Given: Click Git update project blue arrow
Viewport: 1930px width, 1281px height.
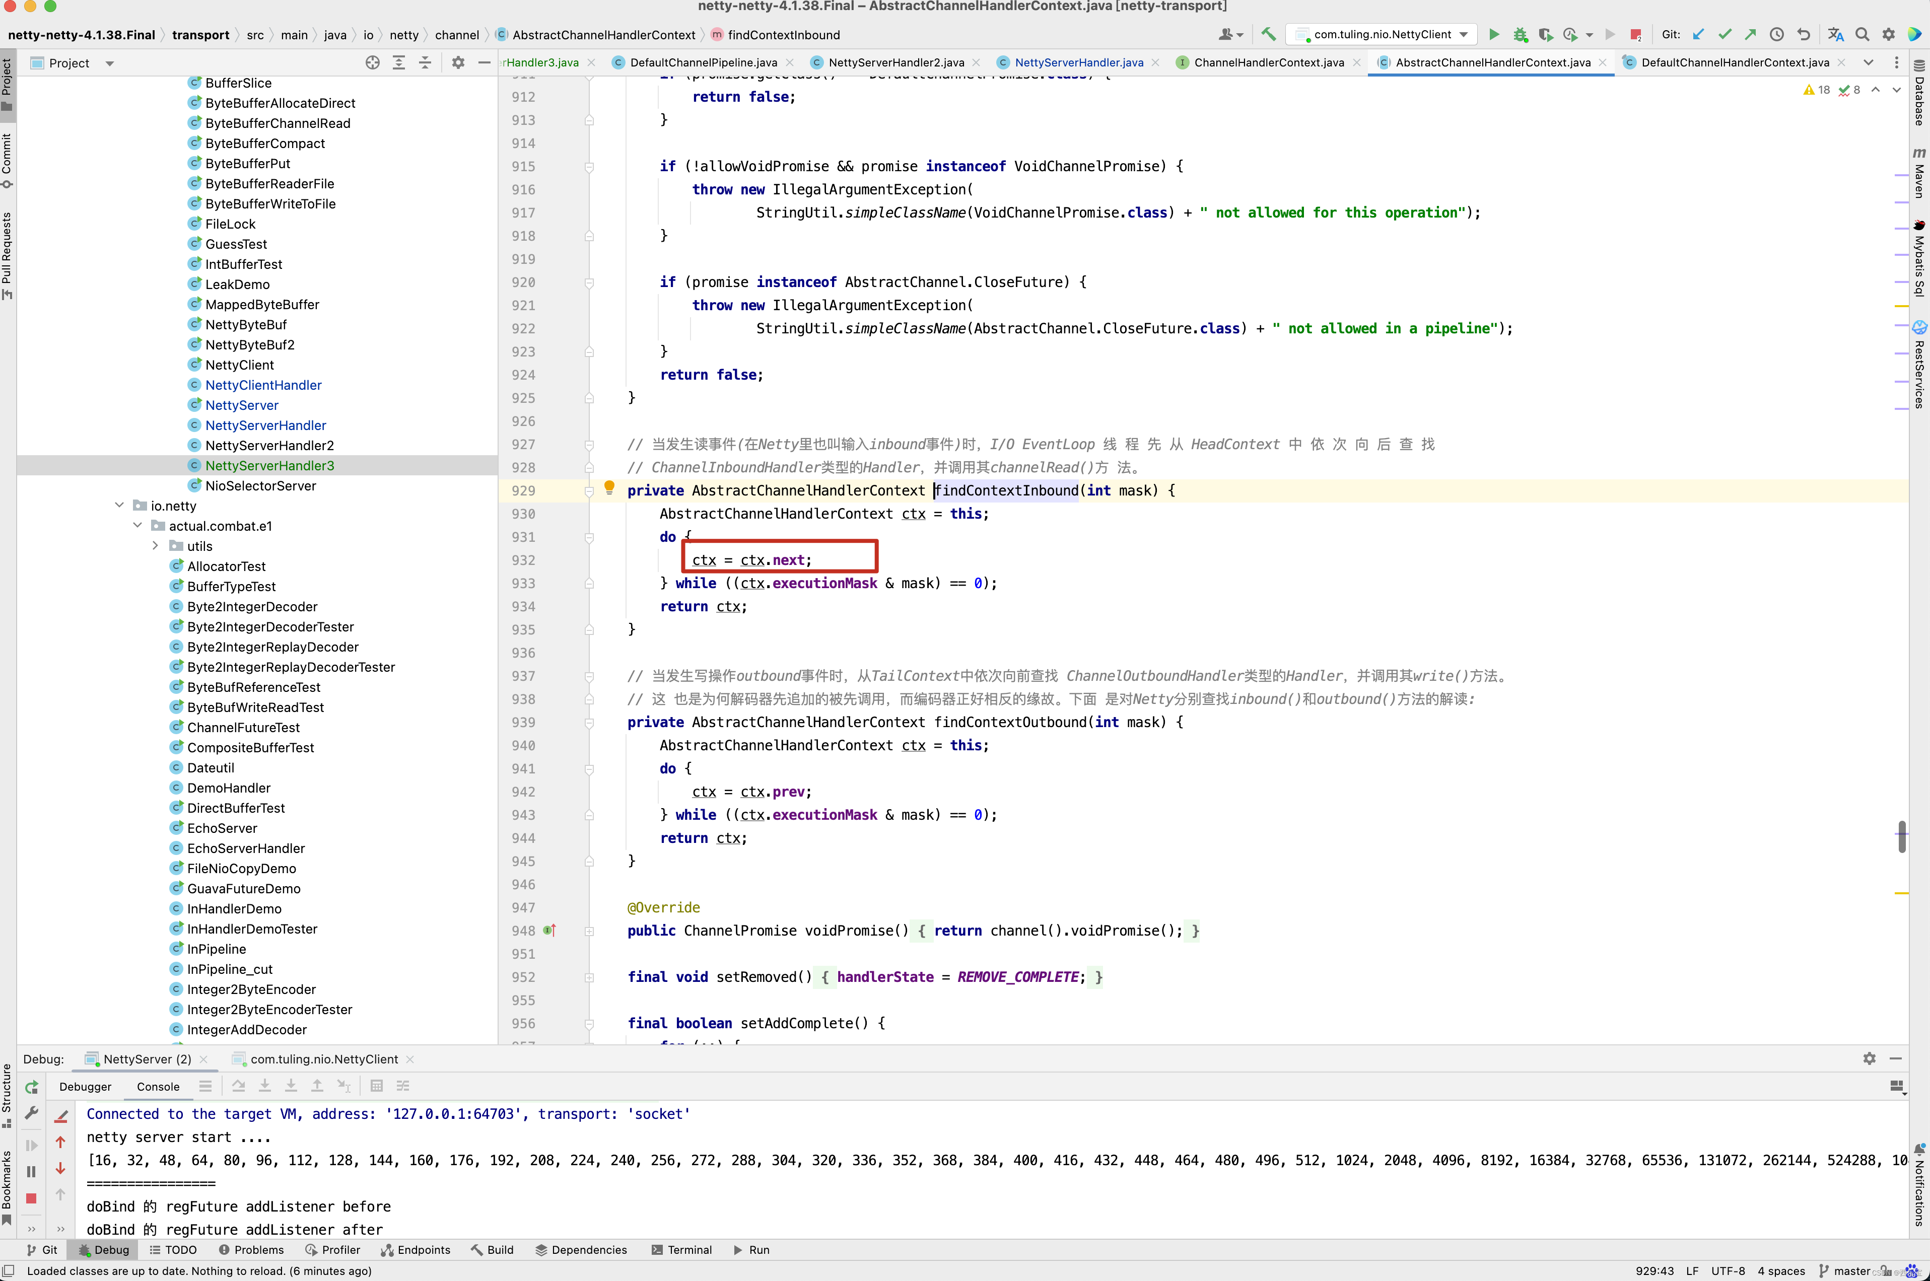Looking at the screenshot, I should coord(1698,34).
